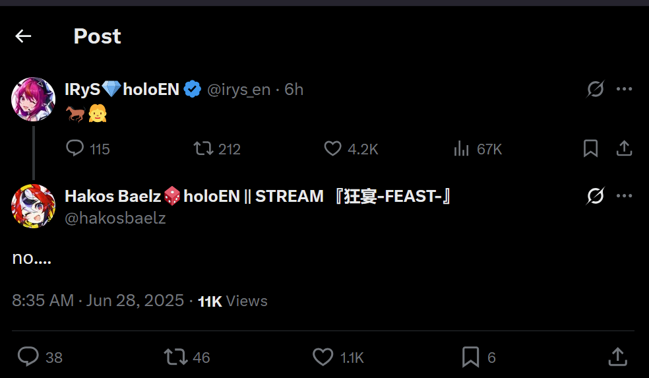Like Hakos Baelz's post with 1.1K likes

click(x=323, y=357)
